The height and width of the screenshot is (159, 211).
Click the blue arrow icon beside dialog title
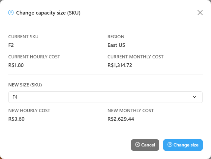(x=11, y=13)
